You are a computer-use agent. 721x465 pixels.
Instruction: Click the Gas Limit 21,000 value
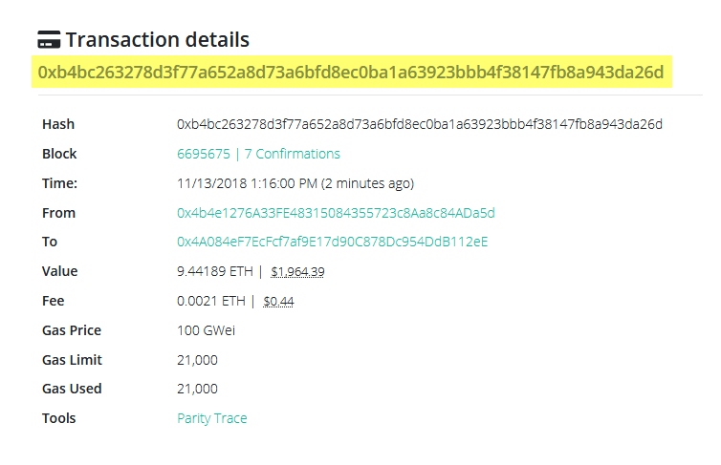coord(197,360)
